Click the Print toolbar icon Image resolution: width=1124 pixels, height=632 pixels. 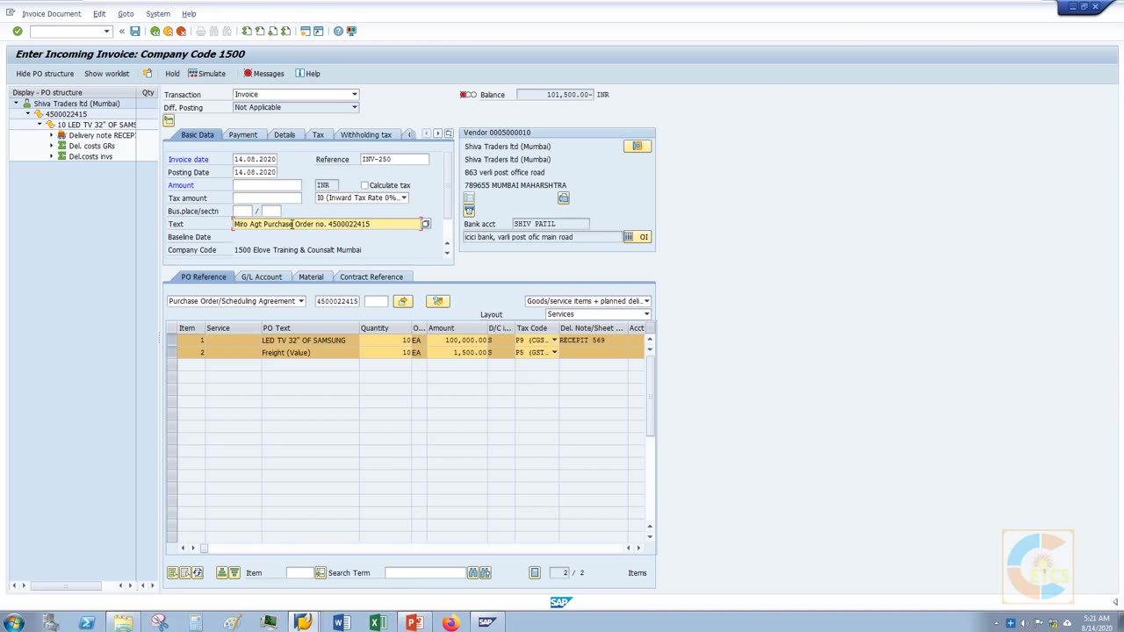200,32
